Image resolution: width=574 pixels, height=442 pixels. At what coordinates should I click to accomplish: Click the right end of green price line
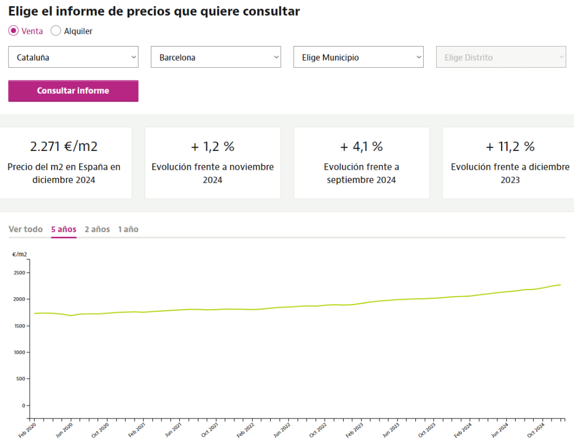point(559,285)
